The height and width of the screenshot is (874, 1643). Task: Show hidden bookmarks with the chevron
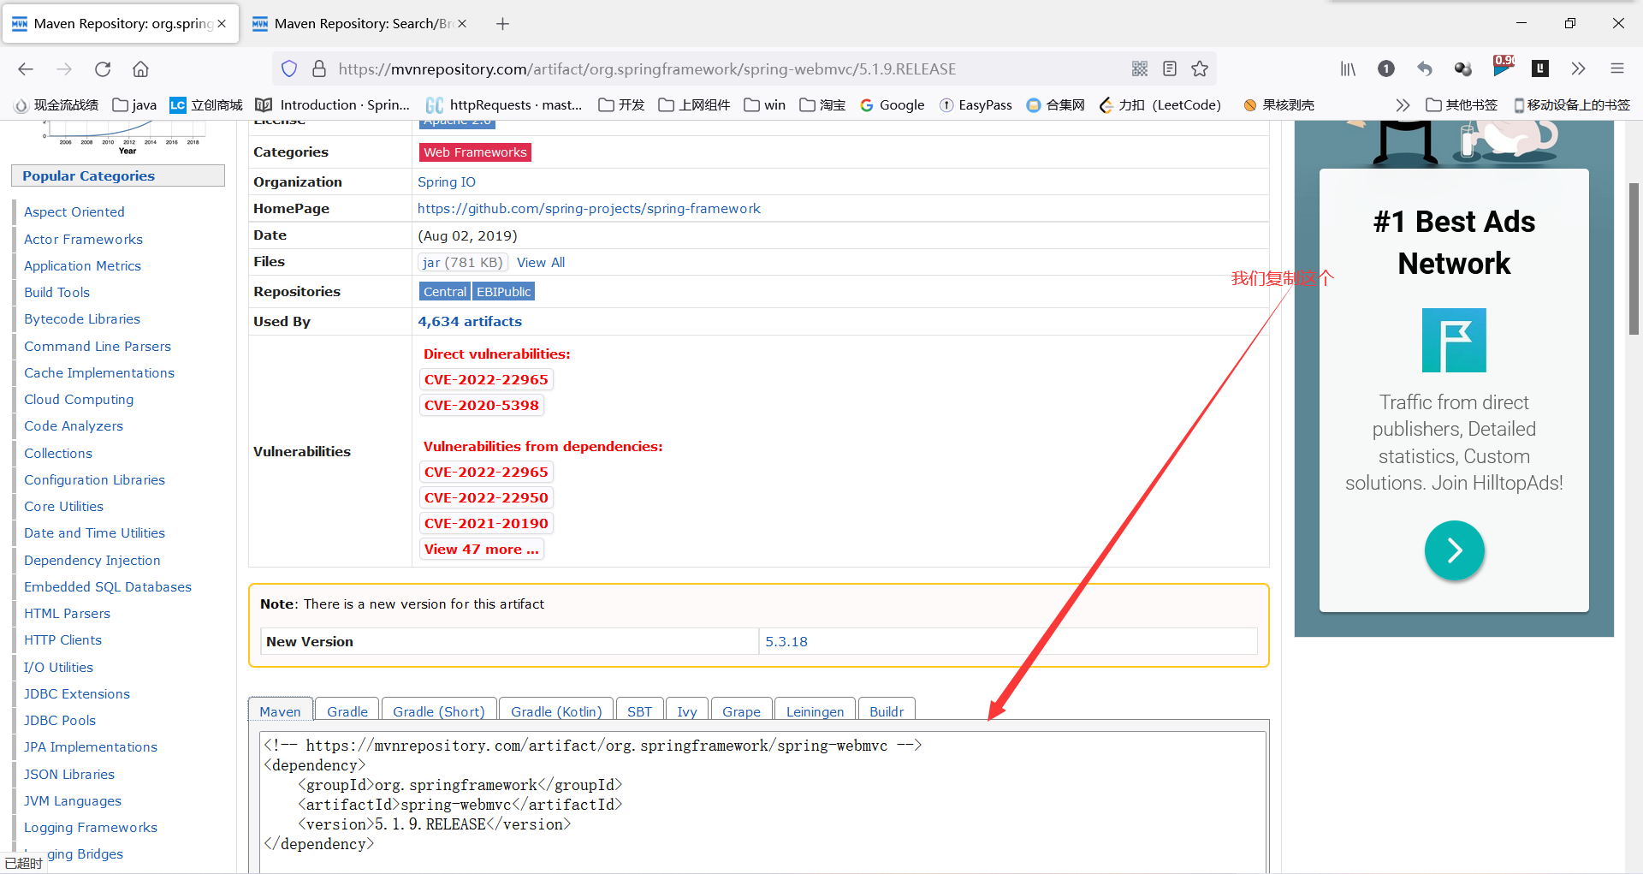[1403, 105]
